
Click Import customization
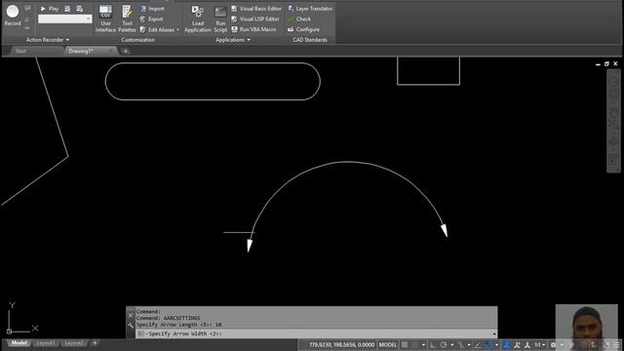coord(152,9)
